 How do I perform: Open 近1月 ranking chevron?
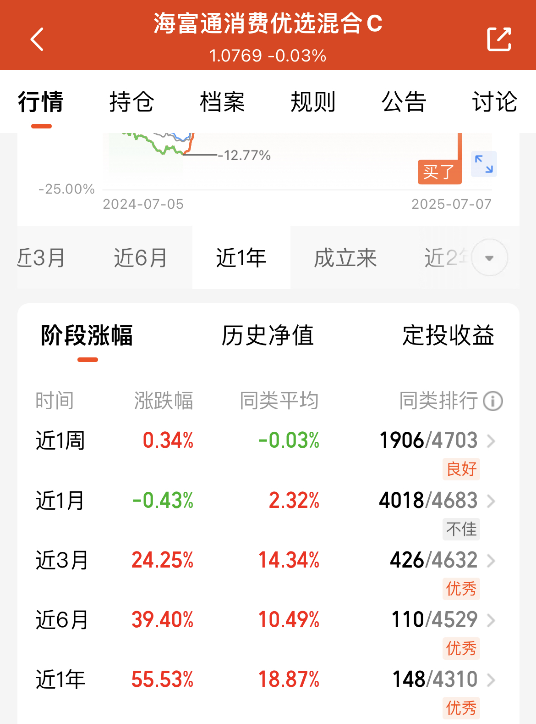tap(491, 501)
